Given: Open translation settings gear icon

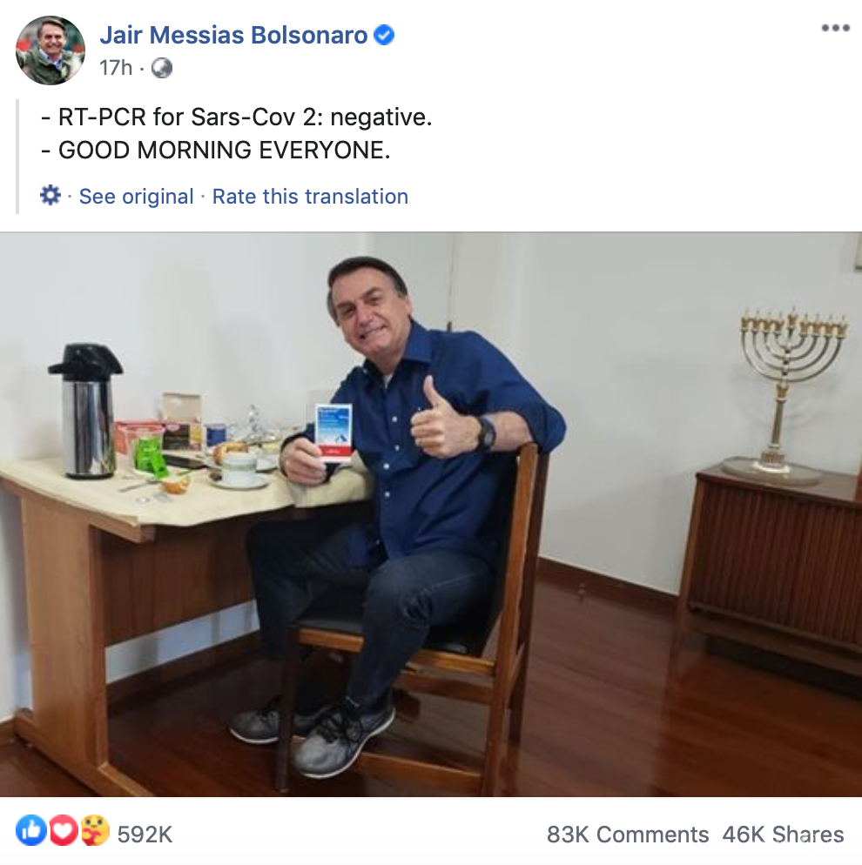Looking at the screenshot, I should [x=51, y=195].
